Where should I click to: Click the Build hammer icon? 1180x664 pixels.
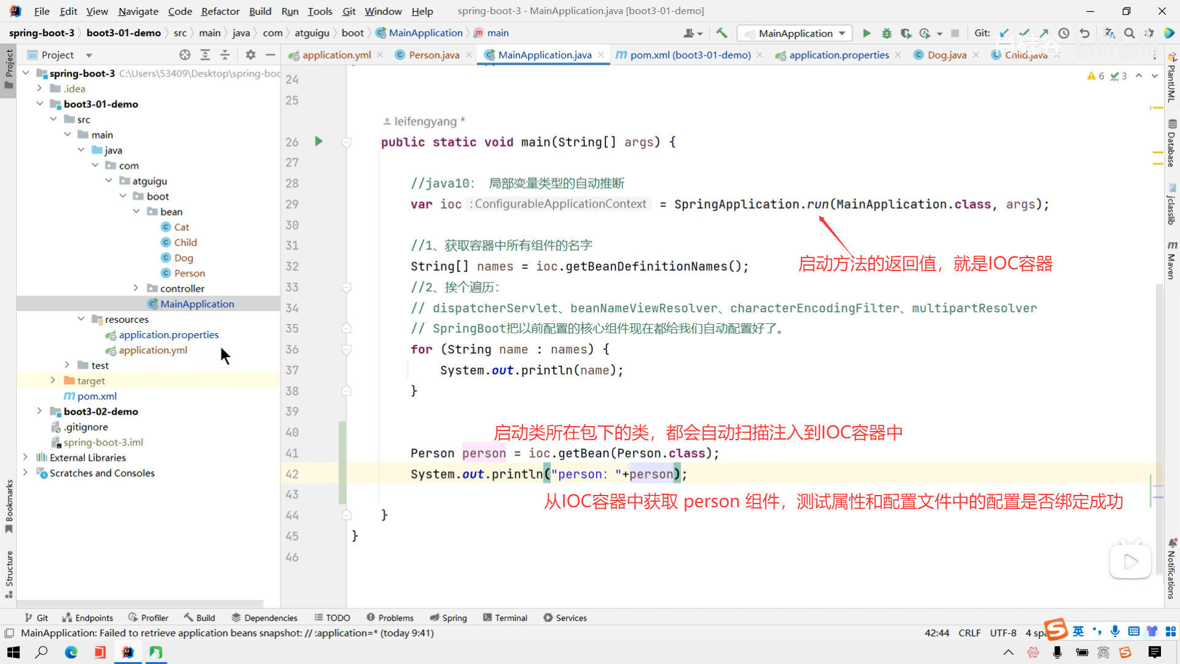pos(722,33)
